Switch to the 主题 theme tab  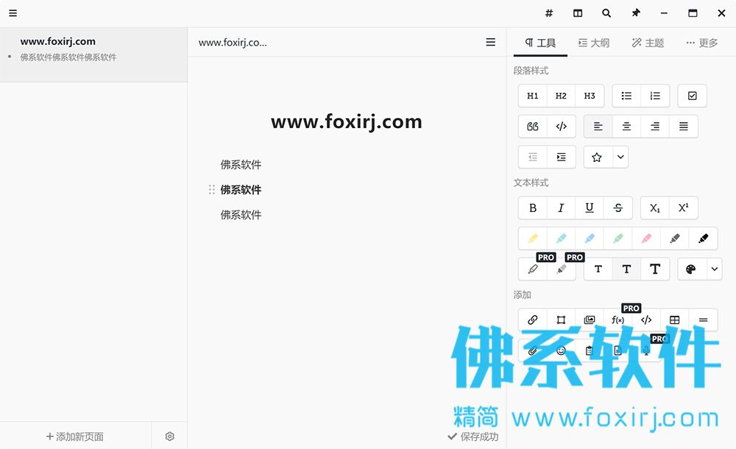point(648,43)
